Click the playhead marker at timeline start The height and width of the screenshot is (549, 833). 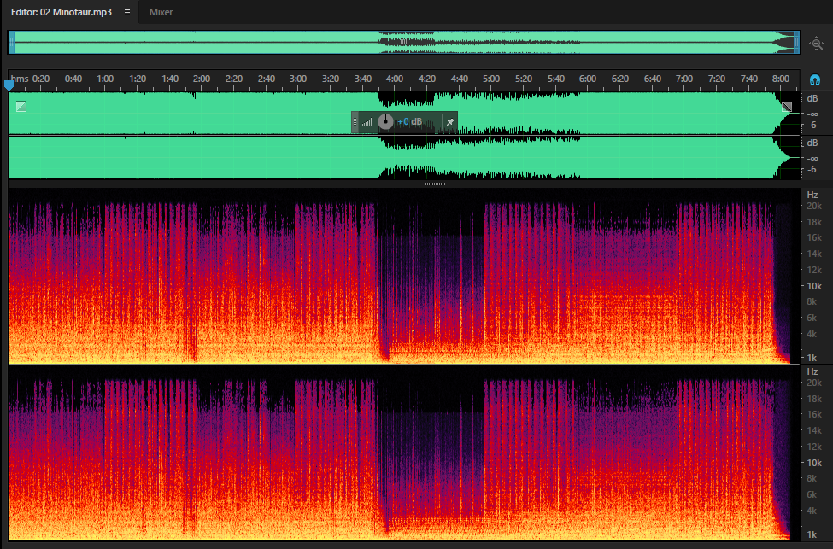click(x=9, y=85)
